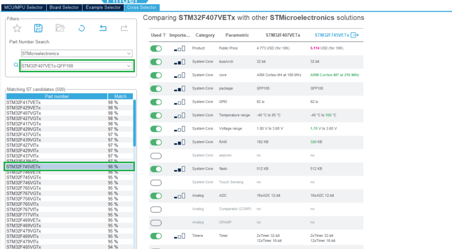Click the Importance column header
452x249 pixels.
(180, 35)
